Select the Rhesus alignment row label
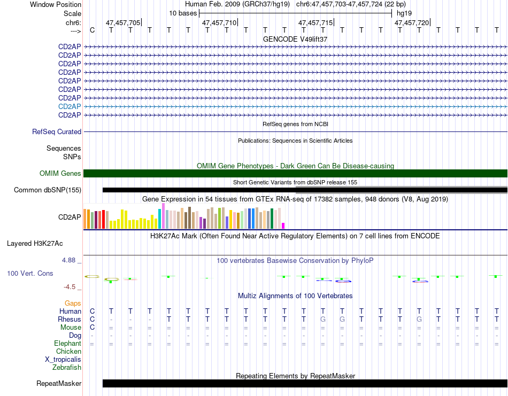The image size is (508, 396). coord(70,319)
